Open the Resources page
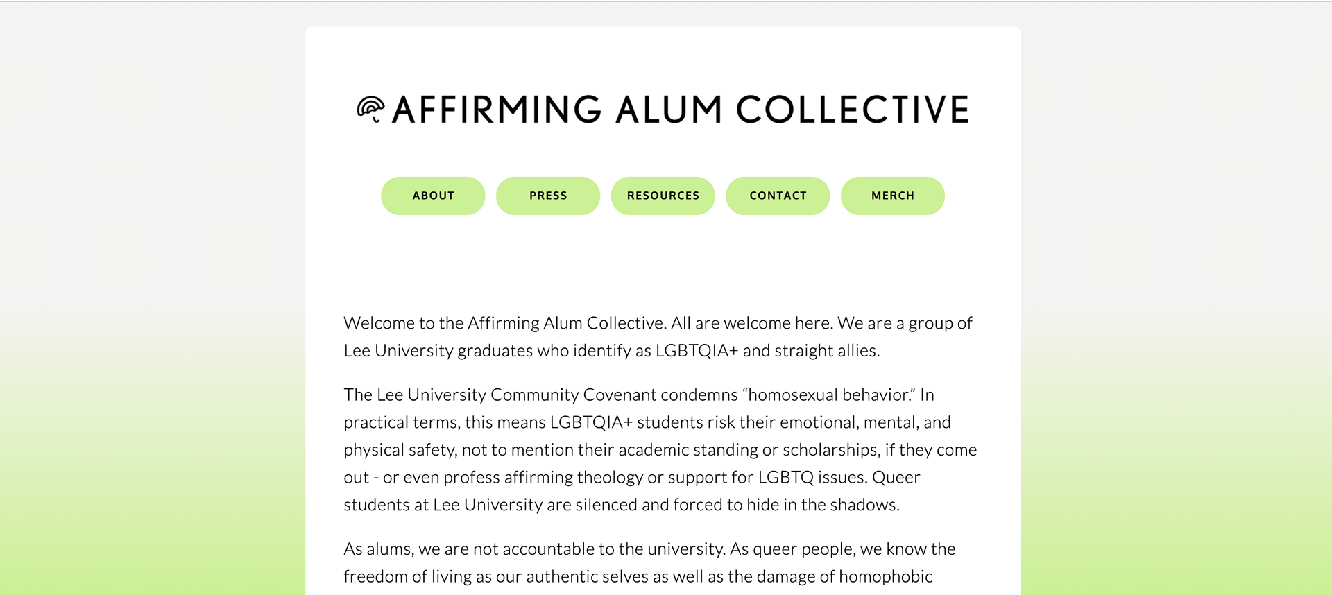The image size is (1332, 595). pos(663,196)
